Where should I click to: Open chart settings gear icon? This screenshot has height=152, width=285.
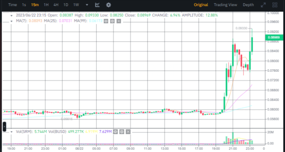[108, 5]
